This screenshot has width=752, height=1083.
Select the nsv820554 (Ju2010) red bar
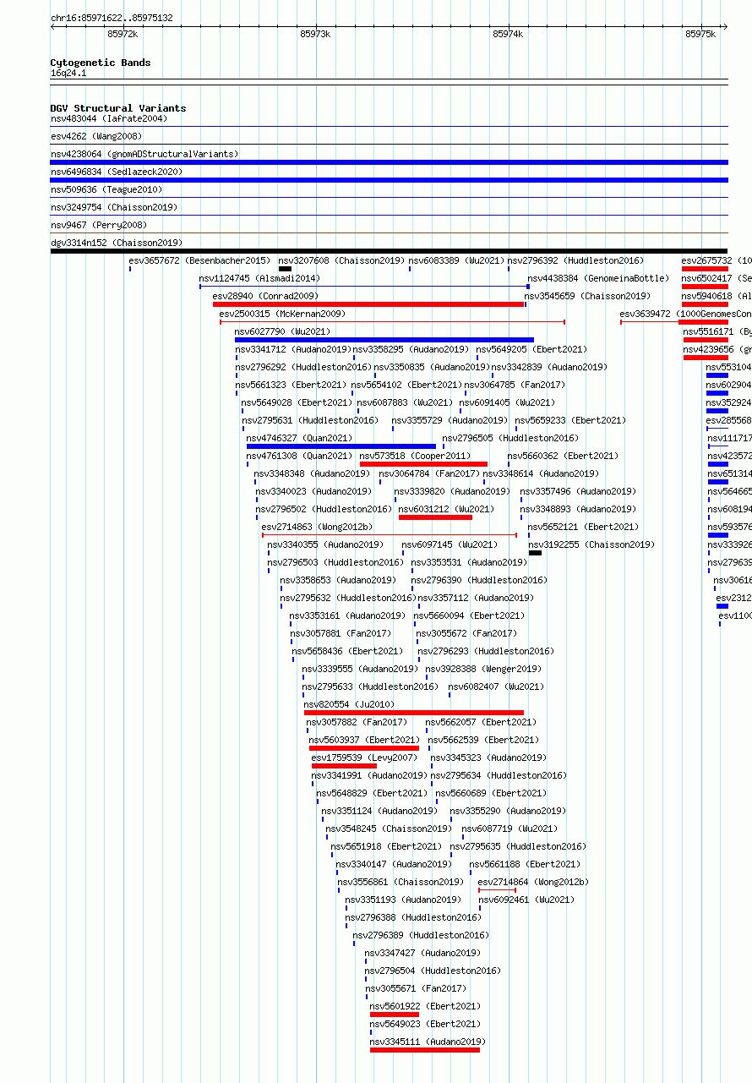[414, 713]
